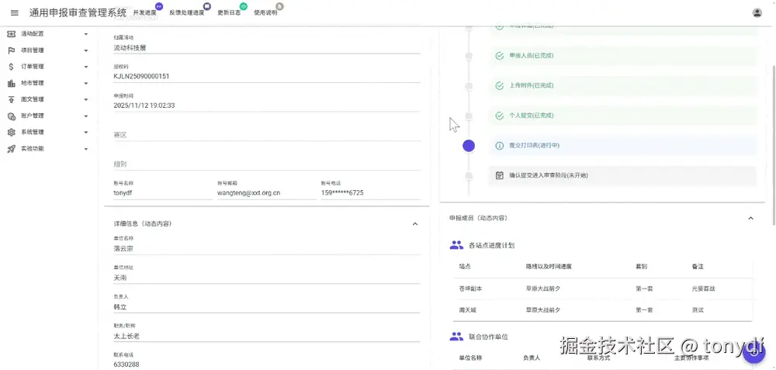Open the hamburger navigation menu

coord(14,12)
